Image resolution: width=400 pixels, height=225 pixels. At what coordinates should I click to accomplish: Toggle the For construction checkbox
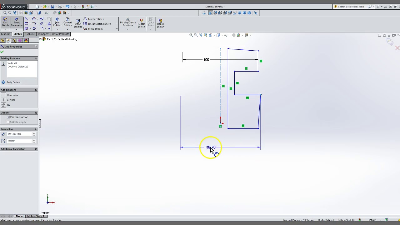pyautogui.click(x=8, y=117)
